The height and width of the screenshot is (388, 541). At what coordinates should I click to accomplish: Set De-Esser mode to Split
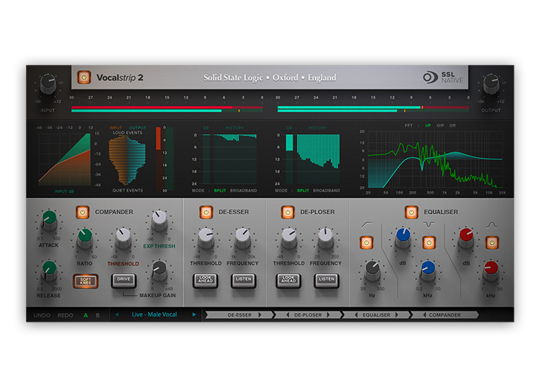[220, 190]
